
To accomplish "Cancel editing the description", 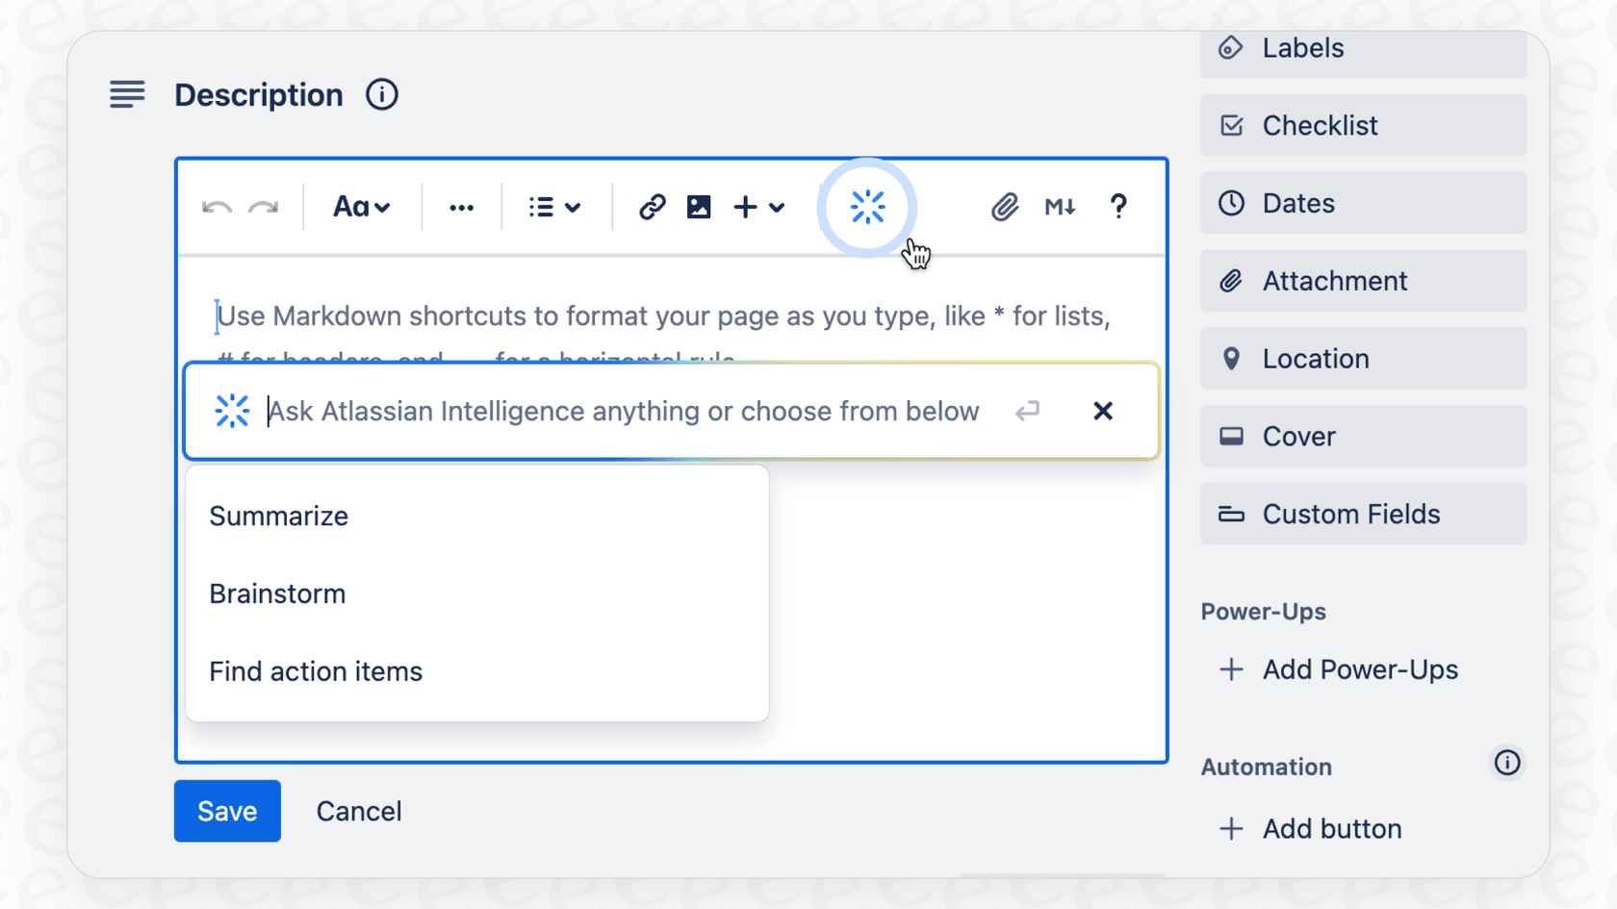I will point(358,810).
